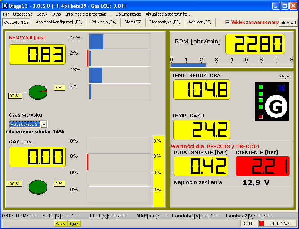Switch to Start (F5) tab

click(133, 22)
